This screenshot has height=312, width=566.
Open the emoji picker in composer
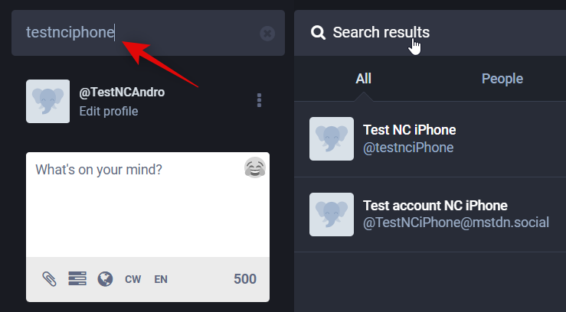pos(255,167)
